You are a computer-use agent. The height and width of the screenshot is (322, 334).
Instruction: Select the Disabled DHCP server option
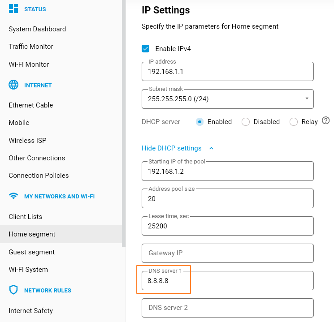246,122
